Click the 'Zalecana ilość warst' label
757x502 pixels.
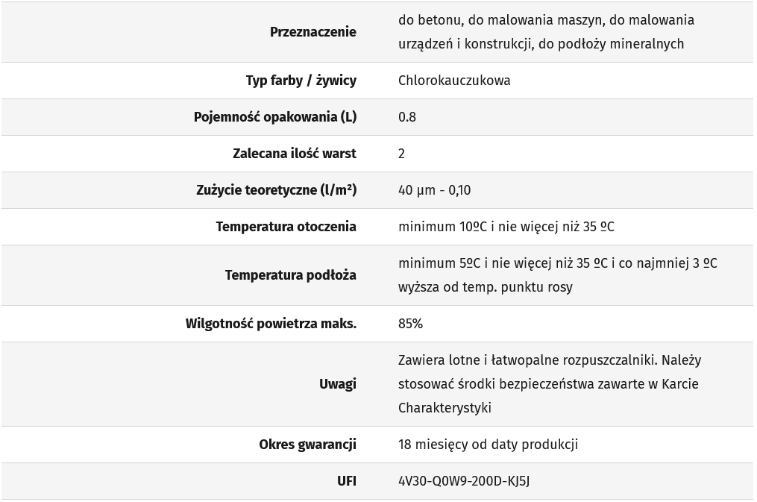click(294, 154)
